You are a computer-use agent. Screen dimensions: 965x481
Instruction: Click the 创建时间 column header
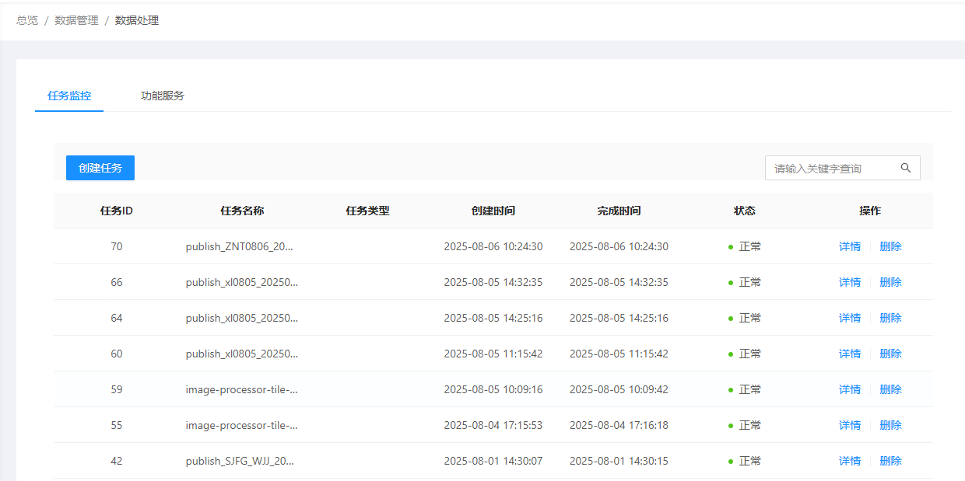click(493, 211)
